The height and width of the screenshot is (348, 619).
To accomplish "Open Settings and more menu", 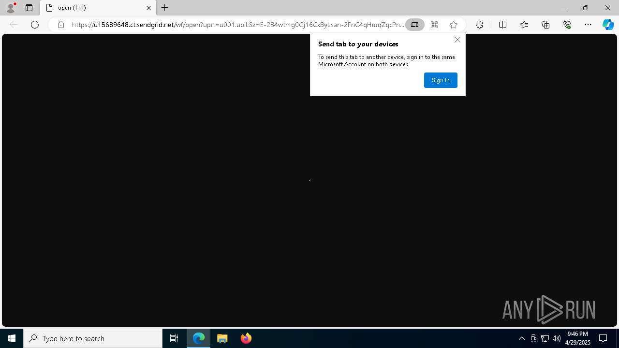I will [588, 25].
